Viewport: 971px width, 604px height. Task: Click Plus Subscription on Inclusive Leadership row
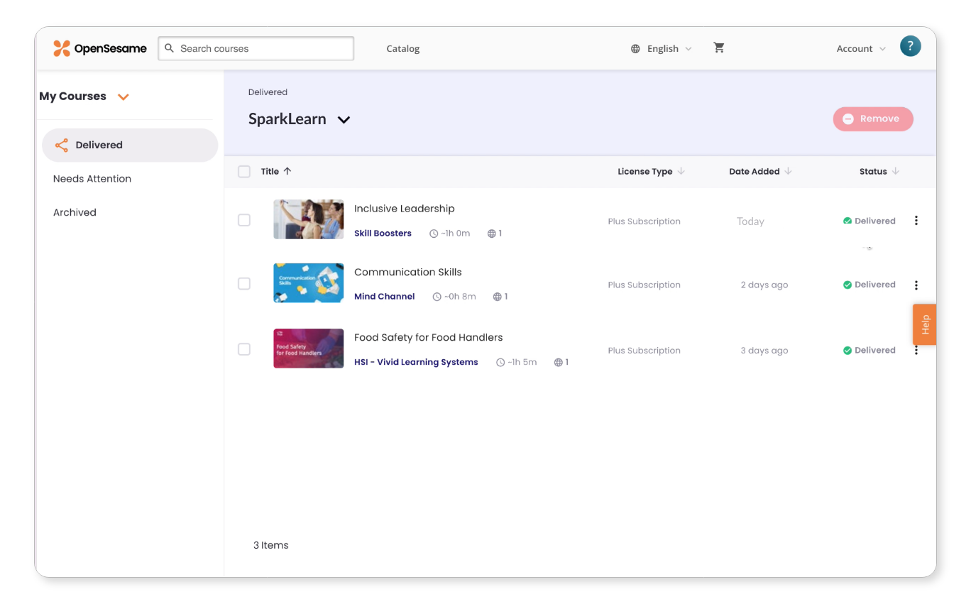click(x=644, y=221)
